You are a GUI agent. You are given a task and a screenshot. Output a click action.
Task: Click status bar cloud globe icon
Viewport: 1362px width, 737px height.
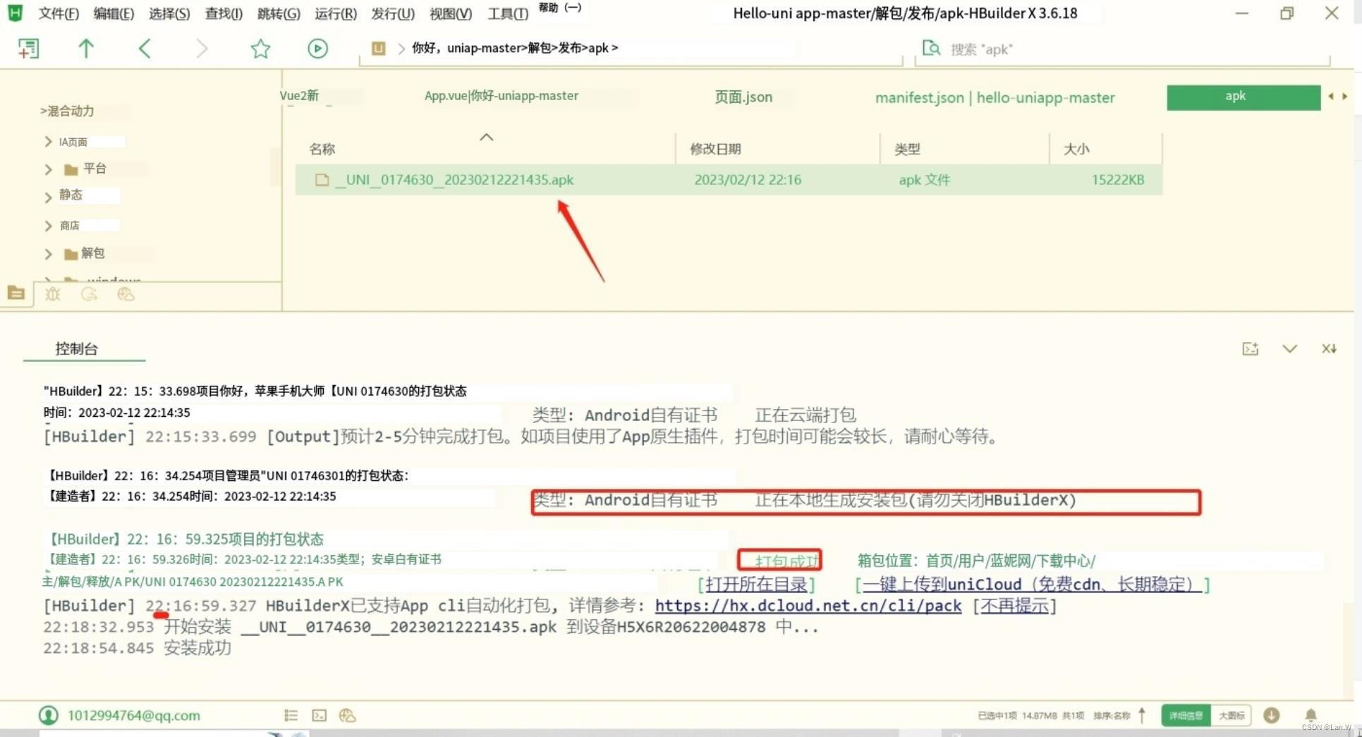coord(347,715)
